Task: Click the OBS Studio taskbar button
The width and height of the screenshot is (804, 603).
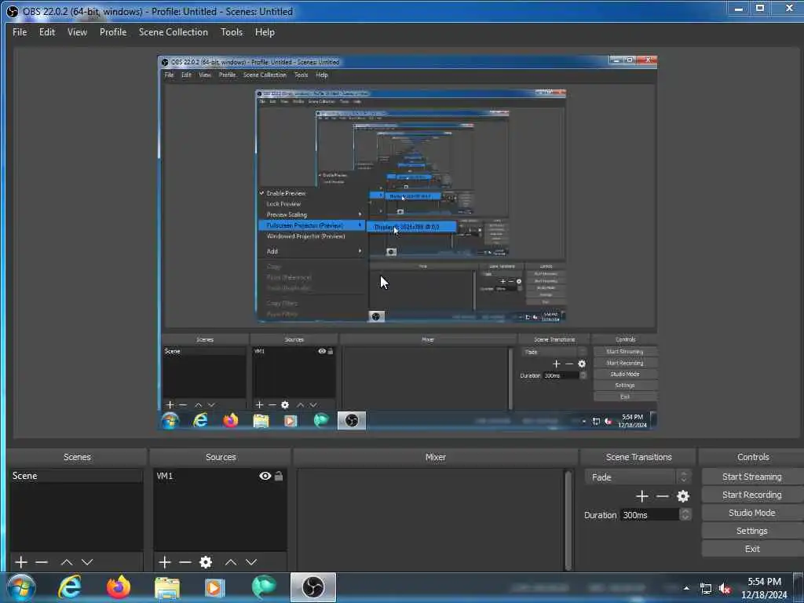Action: click(312, 587)
